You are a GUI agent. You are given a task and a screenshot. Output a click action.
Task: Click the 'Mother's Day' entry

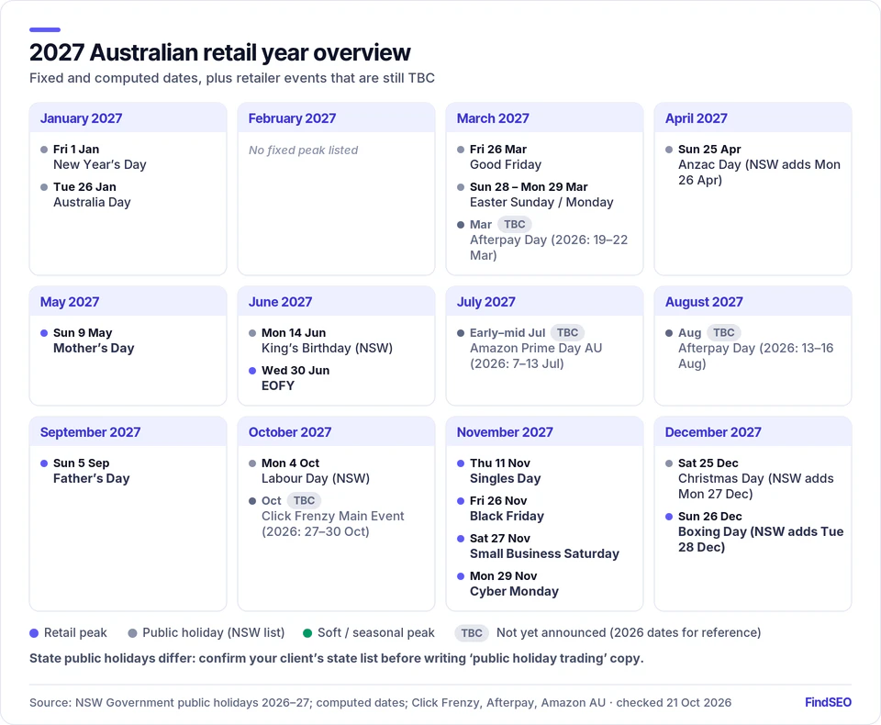[94, 349]
